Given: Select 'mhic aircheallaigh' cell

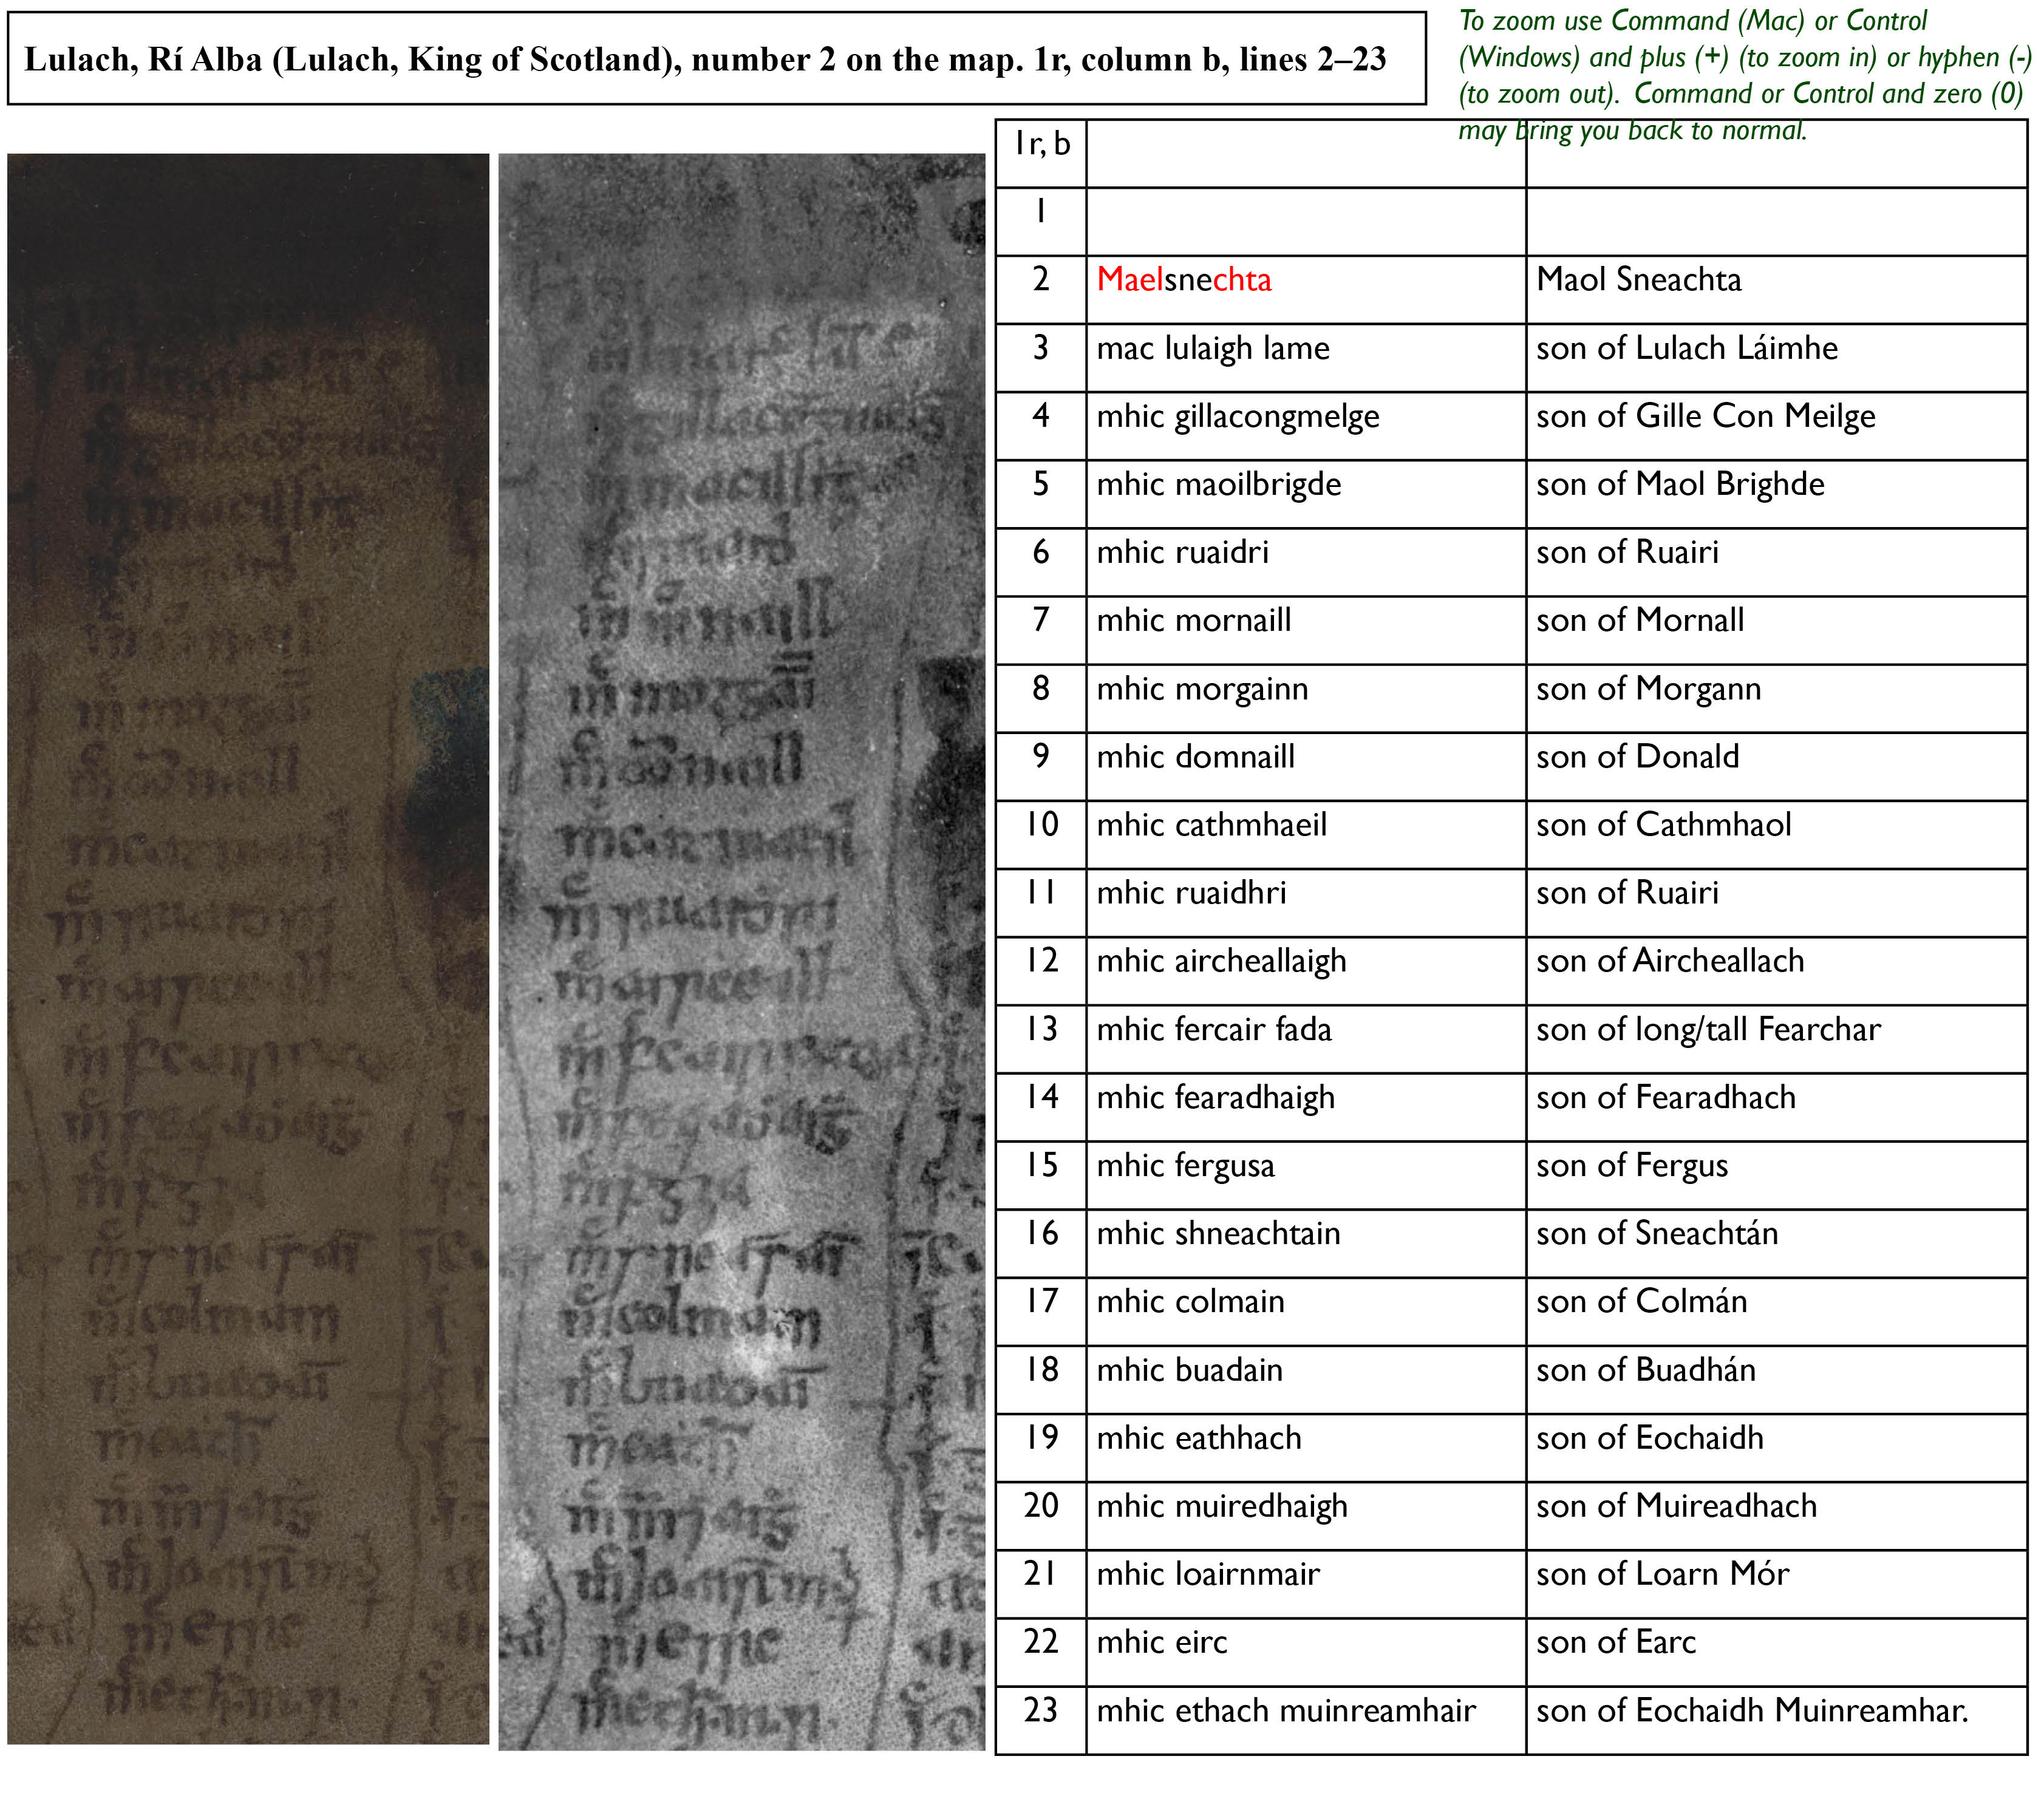Looking at the screenshot, I should tap(1306, 970).
